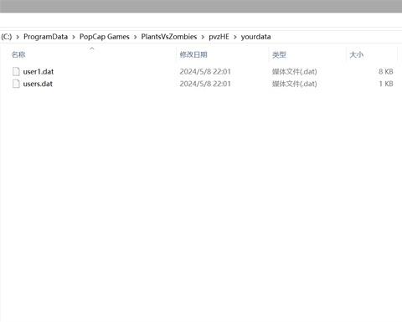Click the 1 KB size value
The image size is (402, 322).
click(x=386, y=84)
